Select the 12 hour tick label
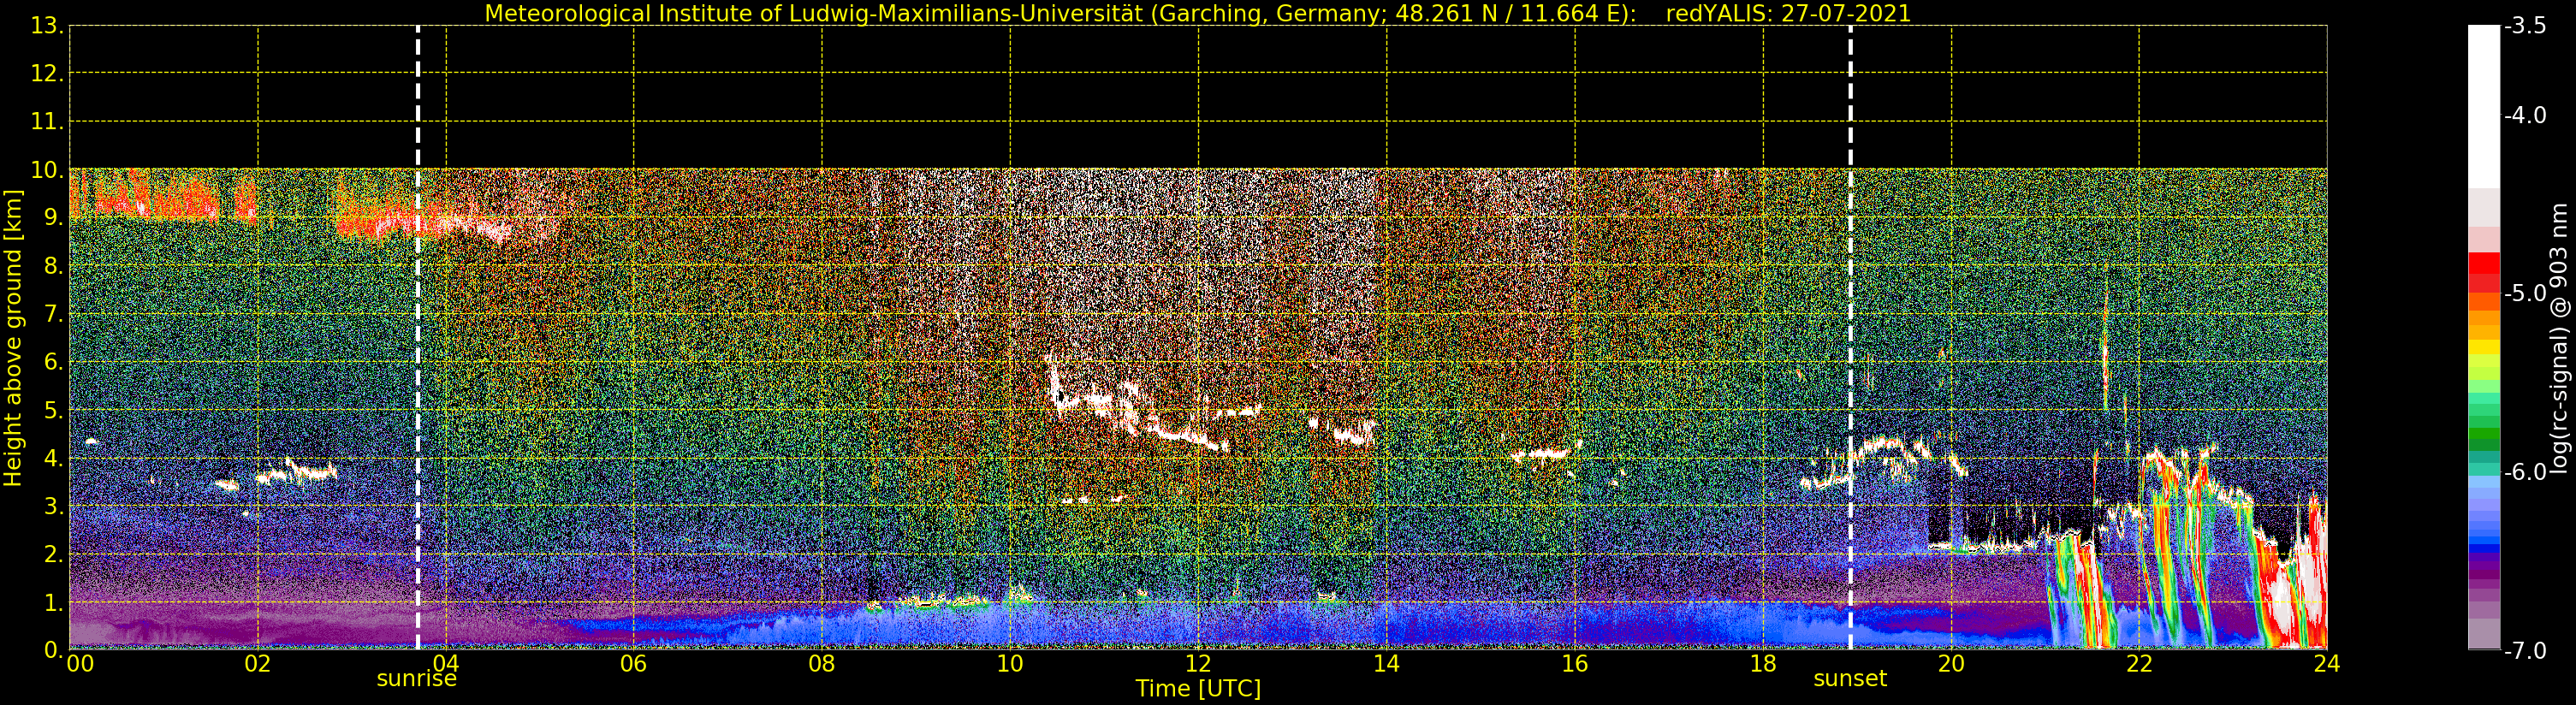The image size is (2576, 705). (1198, 663)
